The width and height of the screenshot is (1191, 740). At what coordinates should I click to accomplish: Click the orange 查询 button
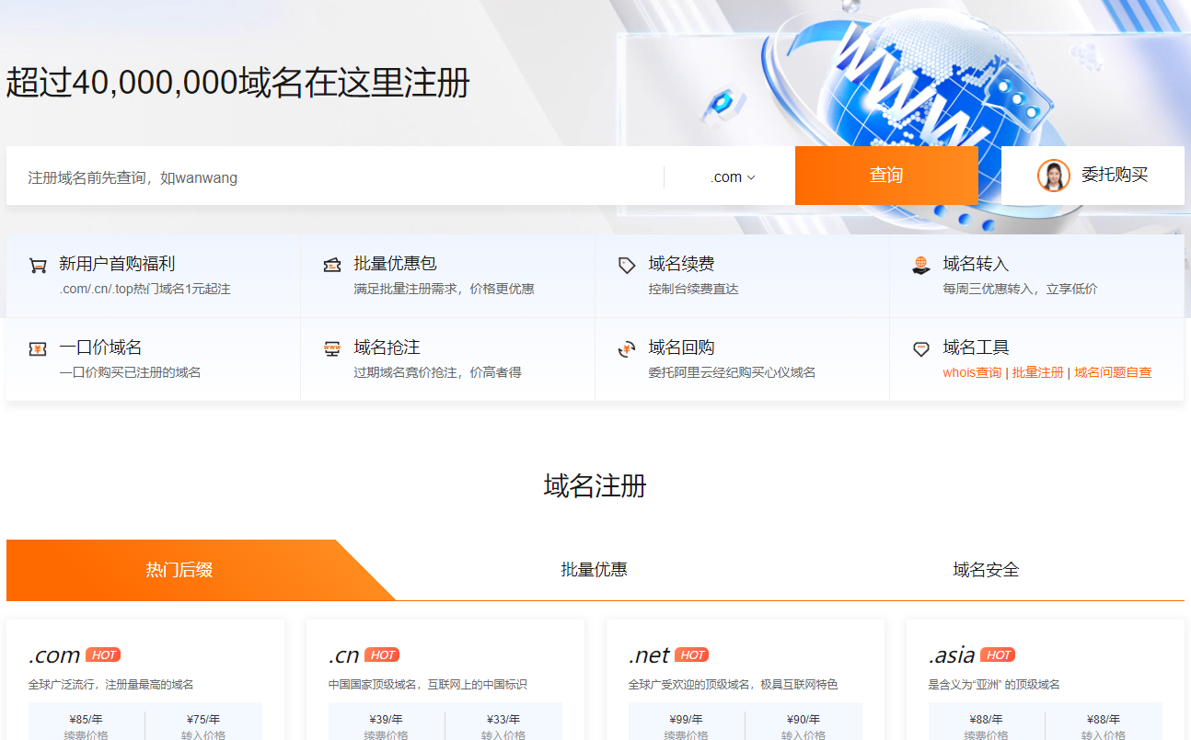coord(886,176)
